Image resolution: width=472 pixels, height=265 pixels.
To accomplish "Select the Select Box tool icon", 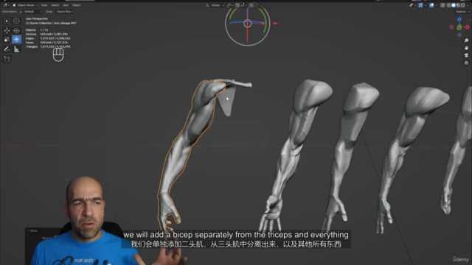I will [7, 21].
